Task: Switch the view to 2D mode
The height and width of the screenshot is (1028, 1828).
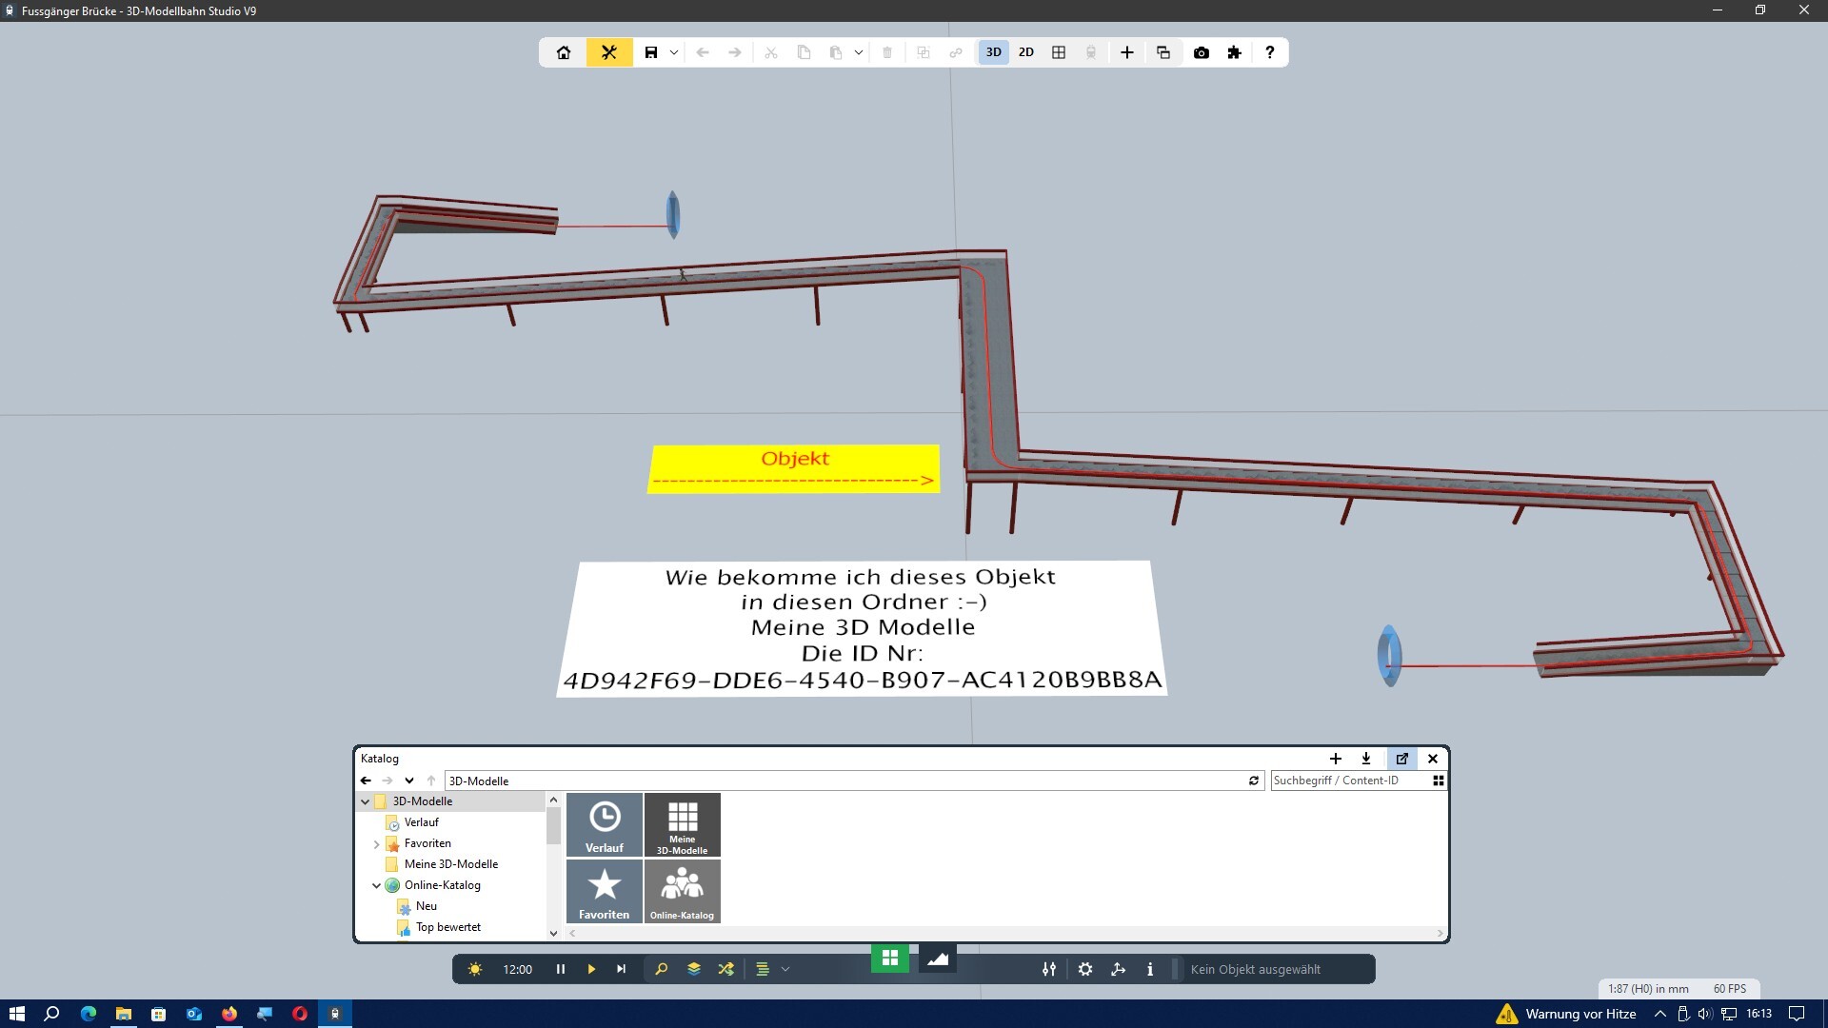Action: pos(1026,52)
